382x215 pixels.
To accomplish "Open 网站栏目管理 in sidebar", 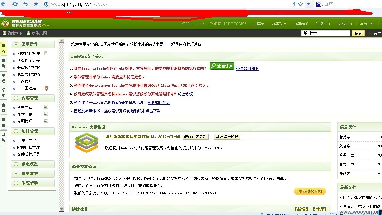I will pos(28,54).
